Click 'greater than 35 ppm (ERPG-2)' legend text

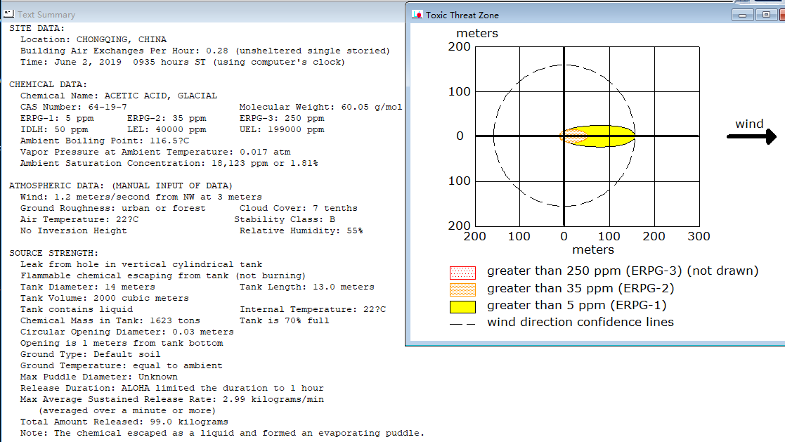point(580,288)
